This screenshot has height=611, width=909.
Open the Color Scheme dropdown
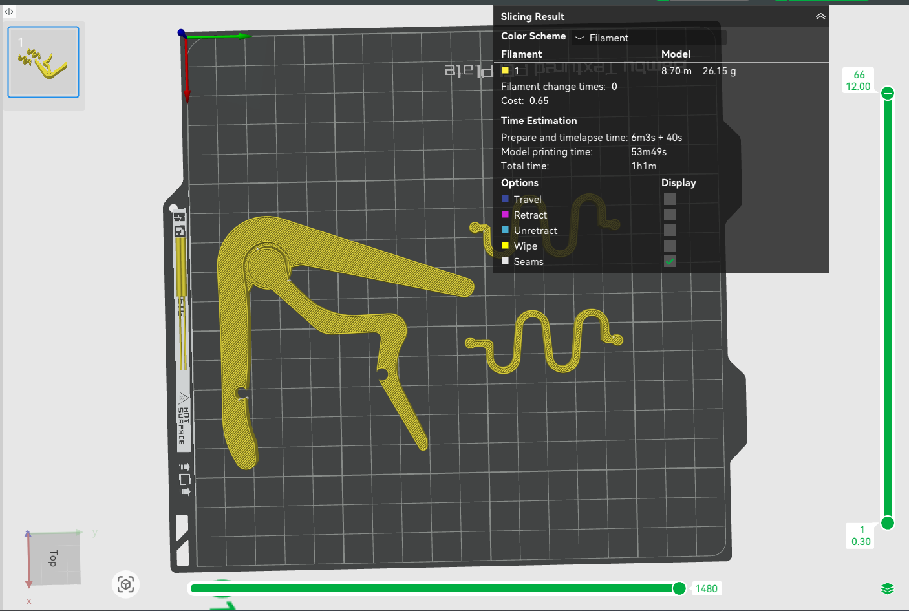648,38
